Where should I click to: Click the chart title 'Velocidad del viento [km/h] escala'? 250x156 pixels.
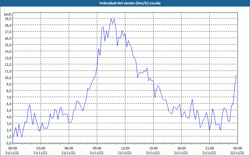[130, 3]
